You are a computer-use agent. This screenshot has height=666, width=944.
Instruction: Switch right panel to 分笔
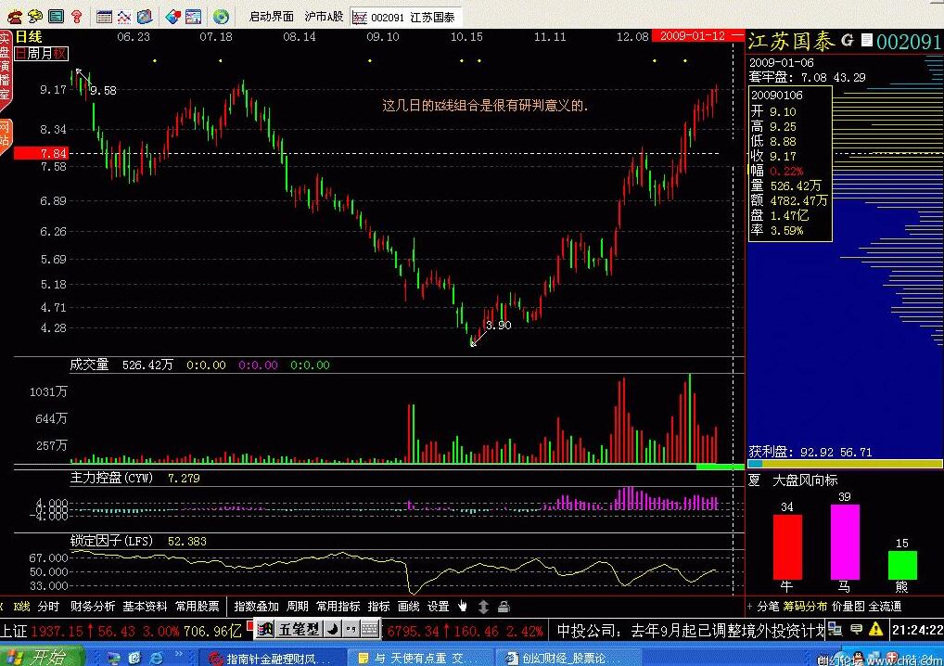[x=768, y=607]
